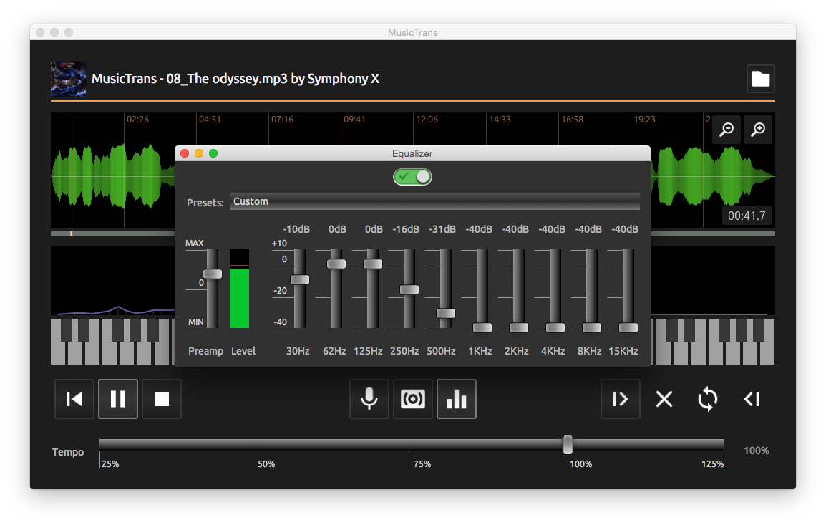The height and width of the screenshot is (525, 826).
Task: Click the 8KHz band slider handle
Action: point(591,328)
